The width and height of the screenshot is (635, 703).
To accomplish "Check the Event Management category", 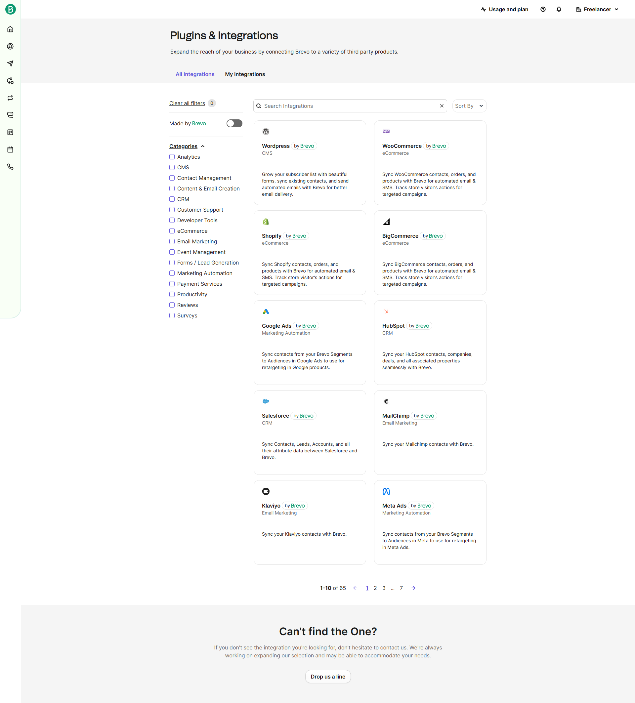I will tap(172, 252).
